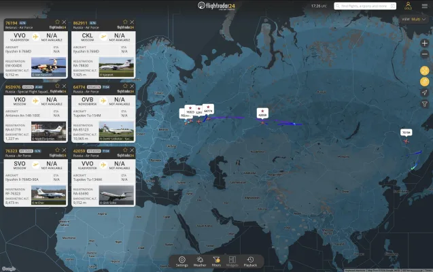Click the find flights search field

365,6
